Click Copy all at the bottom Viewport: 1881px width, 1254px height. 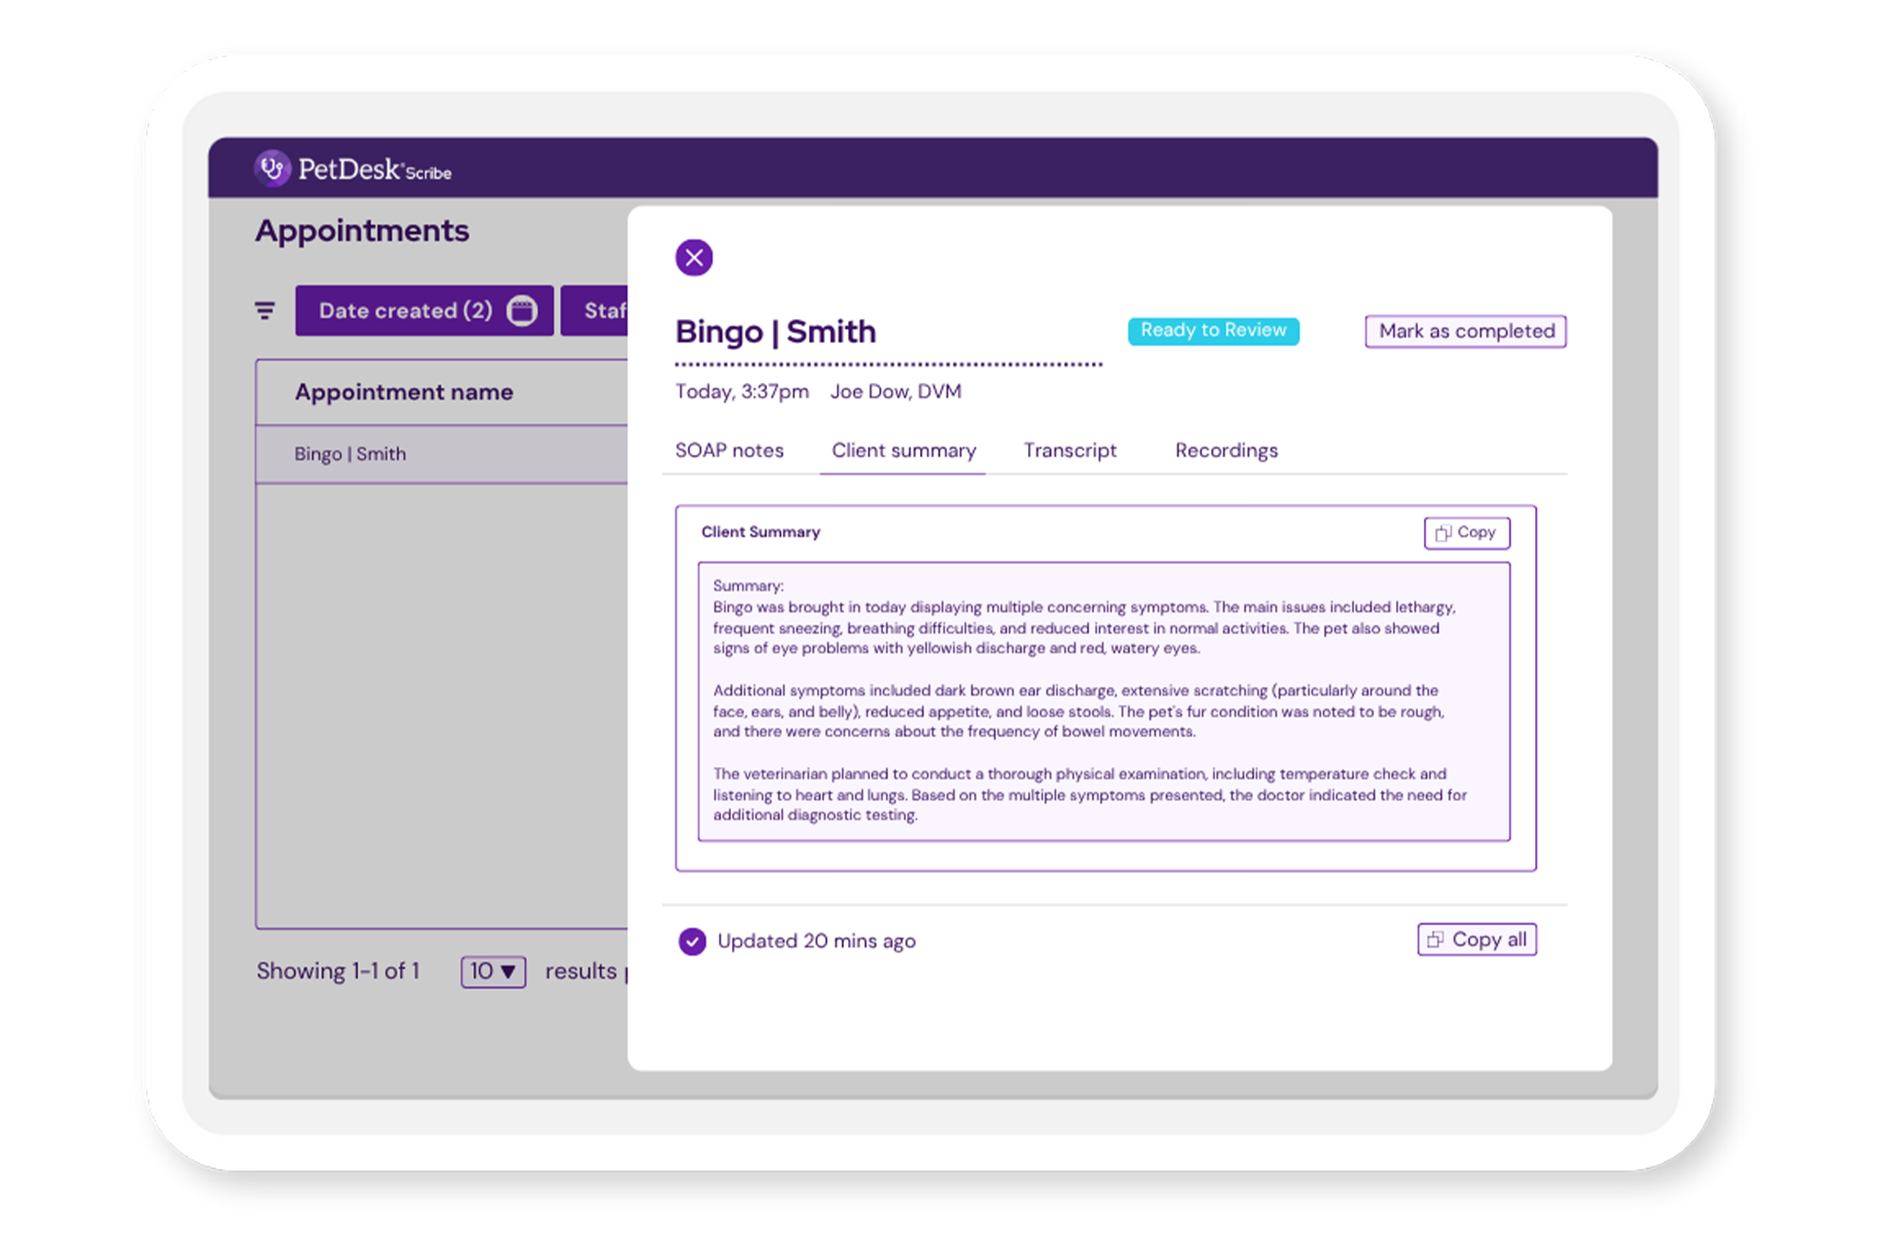pyautogui.click(x=1476, y=940)
